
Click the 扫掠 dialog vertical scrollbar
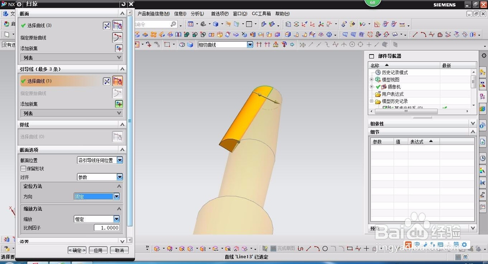tap(130, 121)
